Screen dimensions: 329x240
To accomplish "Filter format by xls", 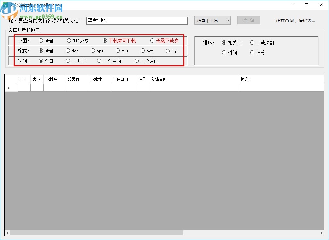I will [122, 51].
